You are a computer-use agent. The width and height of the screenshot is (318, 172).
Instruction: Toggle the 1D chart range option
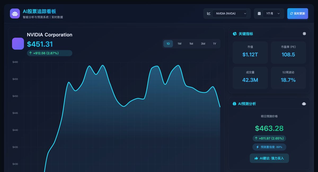click(168, 44)
